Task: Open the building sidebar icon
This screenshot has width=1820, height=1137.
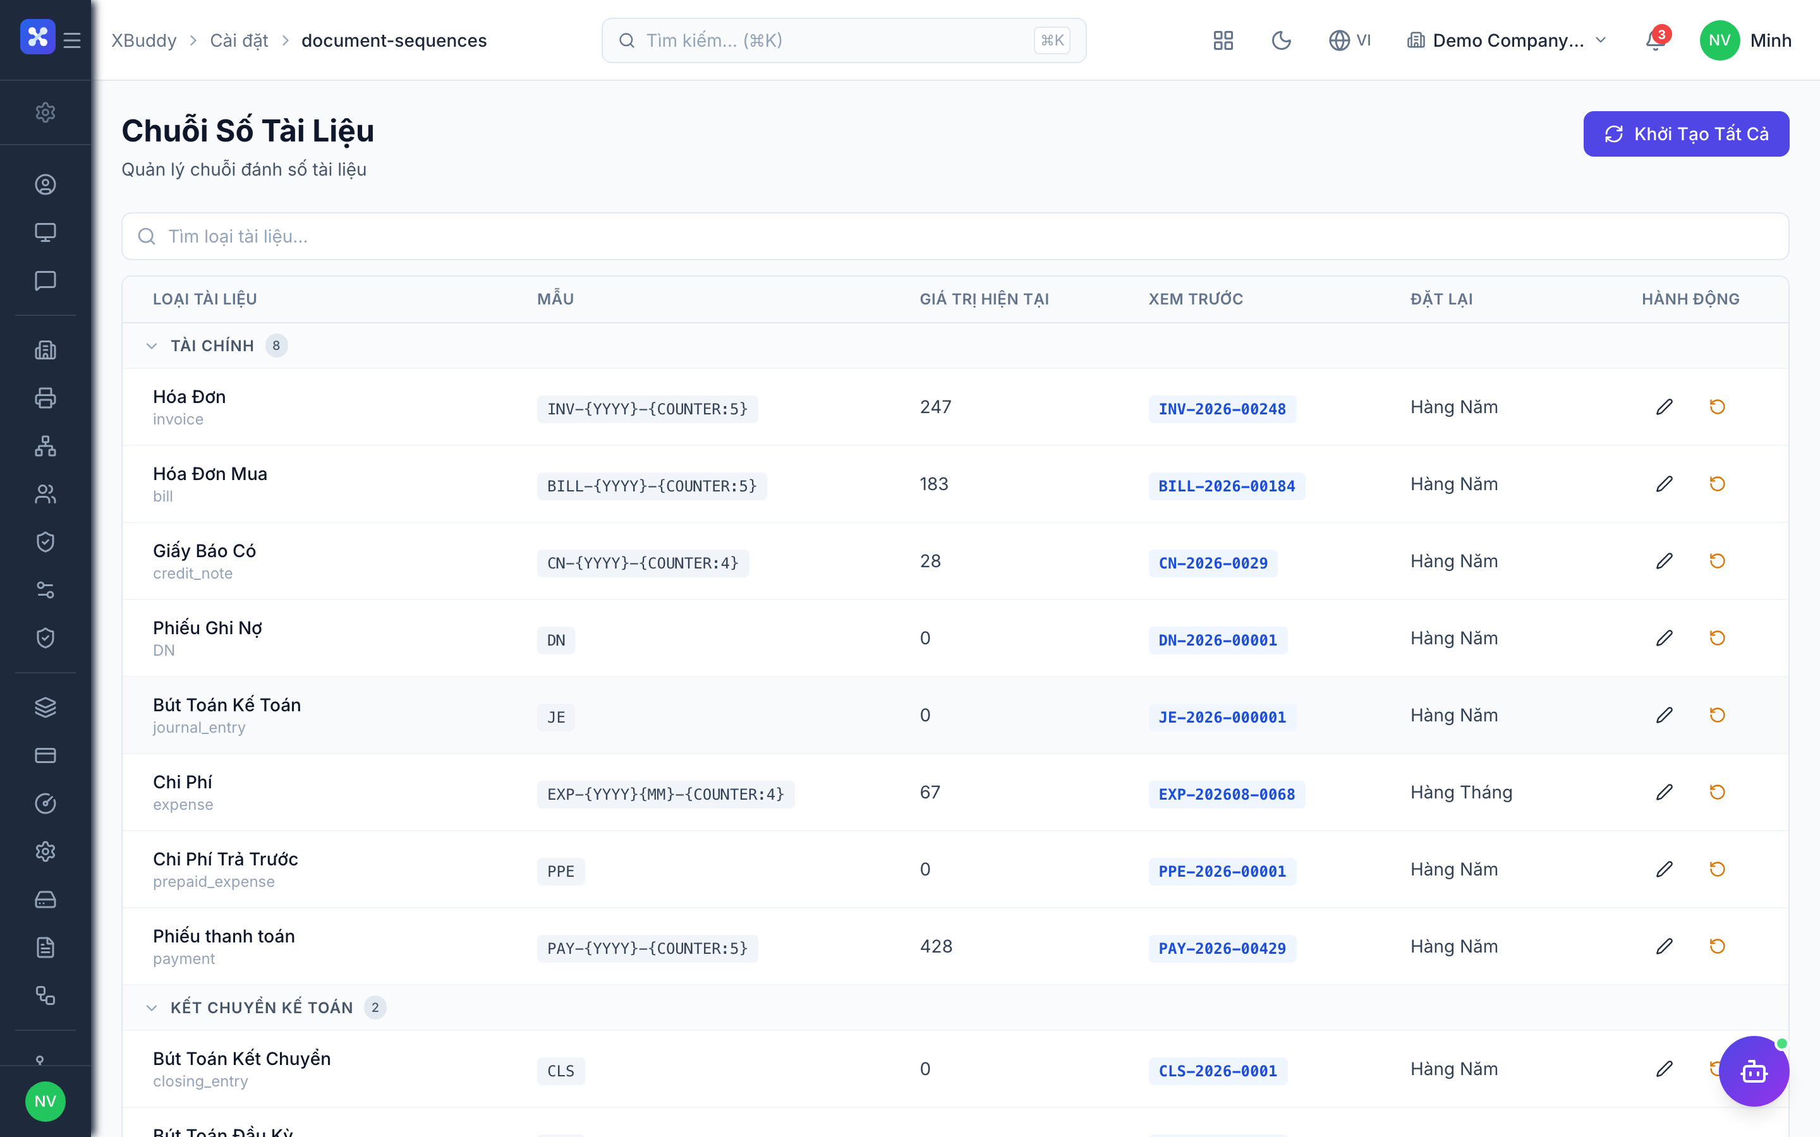Action: [45, 350]
